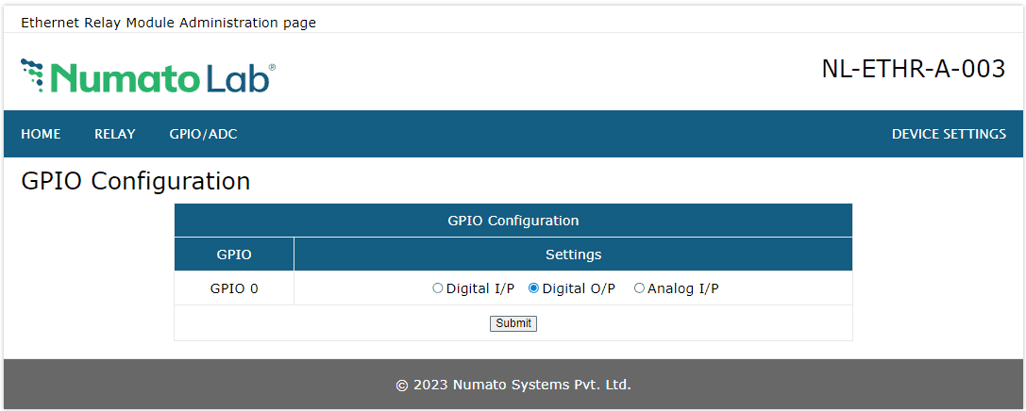Set GPIO 0 to Analog I/P

click(639, 288)
